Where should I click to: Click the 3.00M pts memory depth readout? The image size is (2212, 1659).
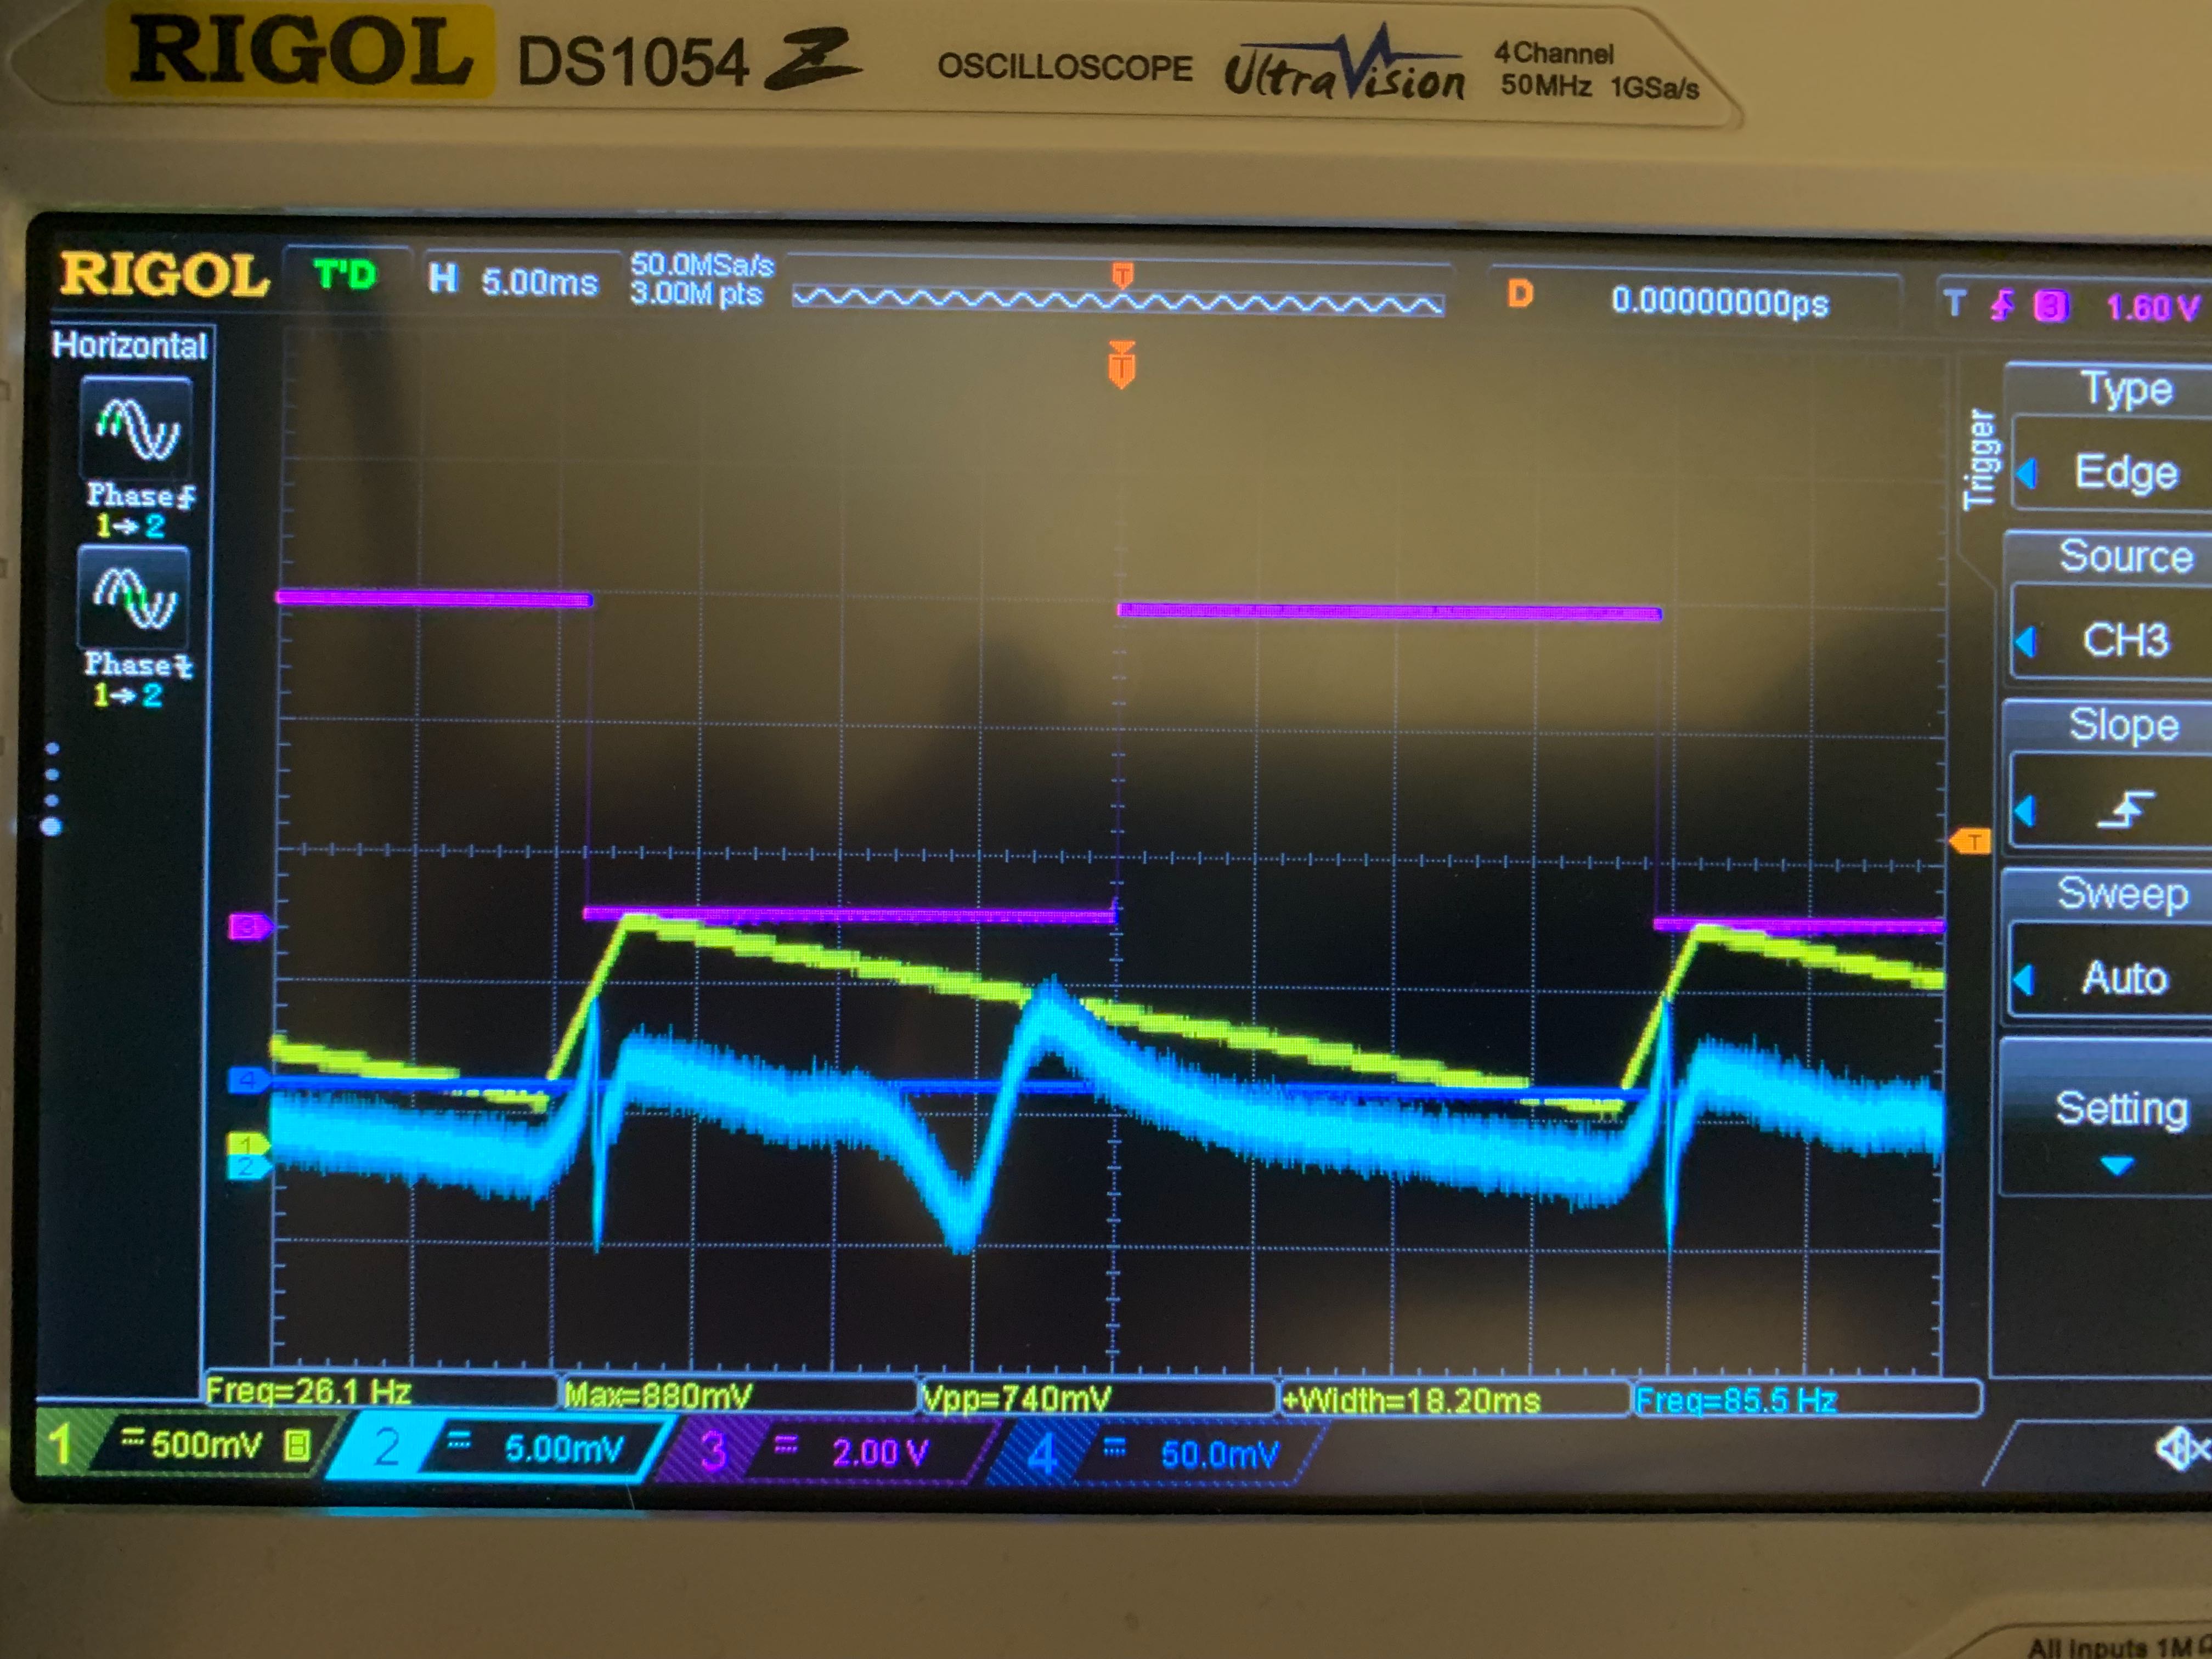pyautogui.click(x=696, y=294)
